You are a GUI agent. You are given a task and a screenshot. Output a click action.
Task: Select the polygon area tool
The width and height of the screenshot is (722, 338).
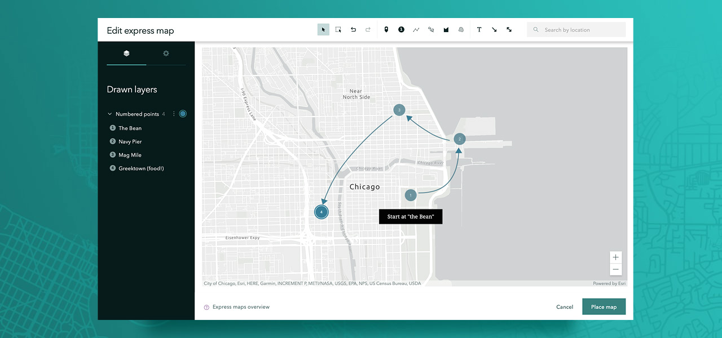[x=446, y=30]
